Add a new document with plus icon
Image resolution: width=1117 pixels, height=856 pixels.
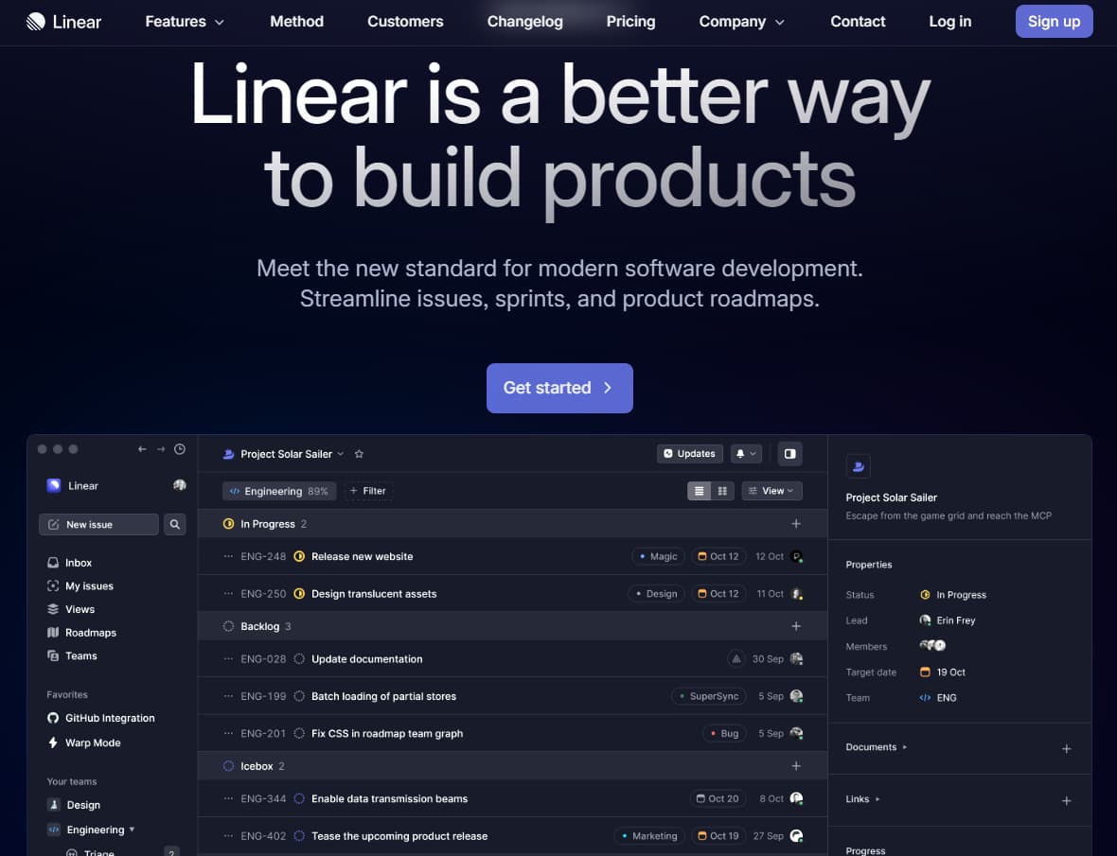[1067, 748]
